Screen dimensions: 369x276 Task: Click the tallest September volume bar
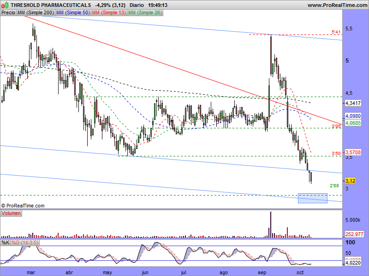[x=271, y=224]
